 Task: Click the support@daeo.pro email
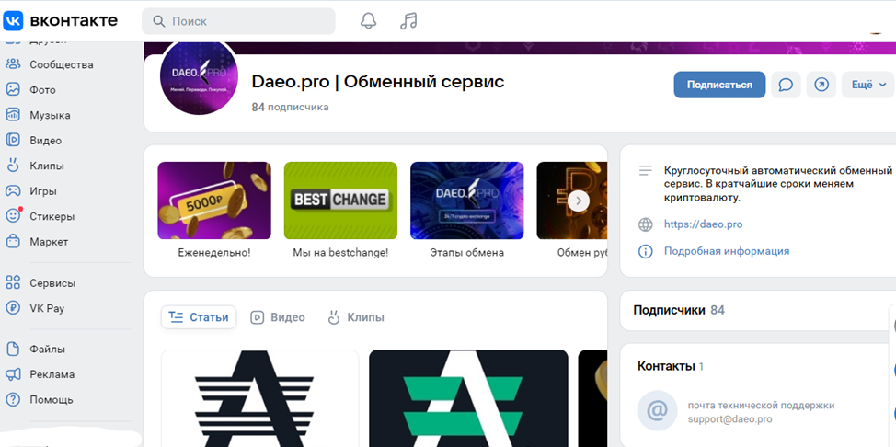pos(729,419)
